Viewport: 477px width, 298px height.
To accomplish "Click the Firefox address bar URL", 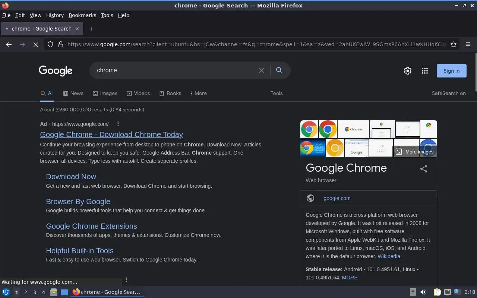I will pos(256,44).
